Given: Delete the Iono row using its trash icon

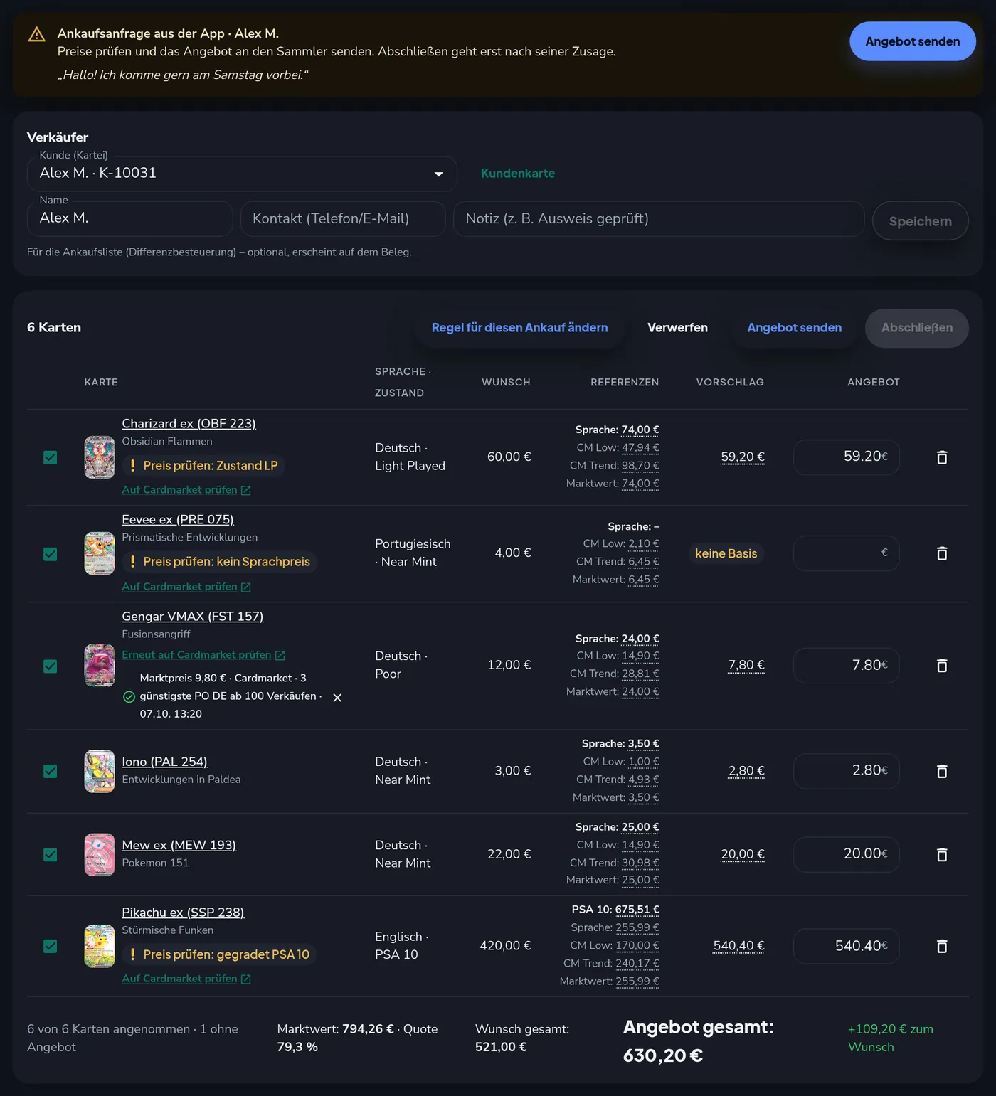Looking at the screenshot, I should pos(942,771).
